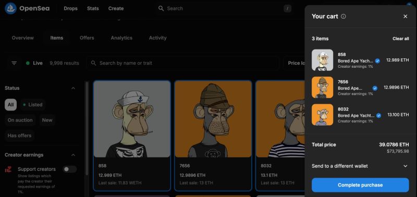Collapse the Creator earnings section
This screenshot has width=417, height=197.
73,155
